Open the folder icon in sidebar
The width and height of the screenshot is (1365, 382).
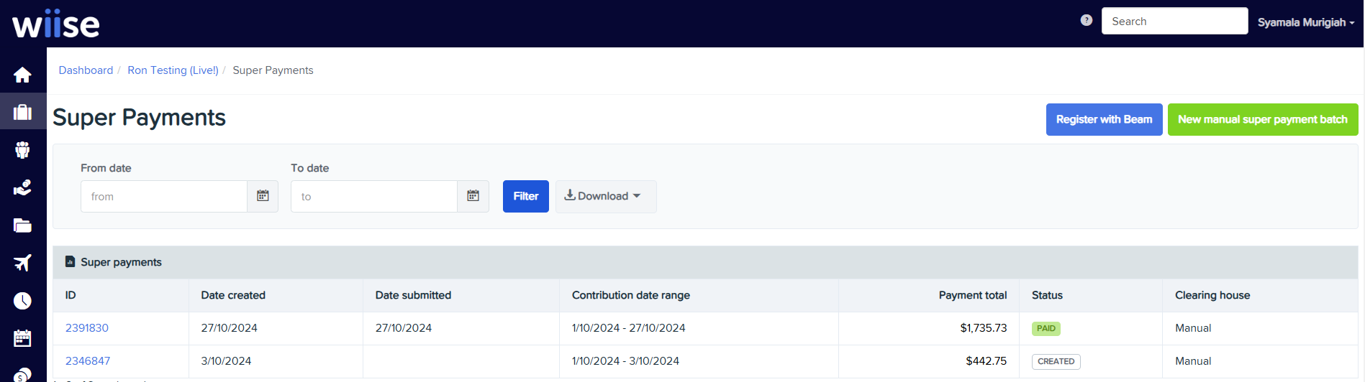pos(22,225)
